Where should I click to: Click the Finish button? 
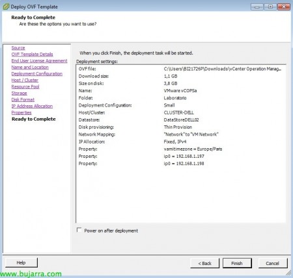click(237, 263)
